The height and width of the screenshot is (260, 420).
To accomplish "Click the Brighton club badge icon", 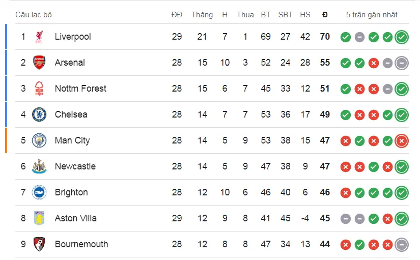I will point(39,192).
